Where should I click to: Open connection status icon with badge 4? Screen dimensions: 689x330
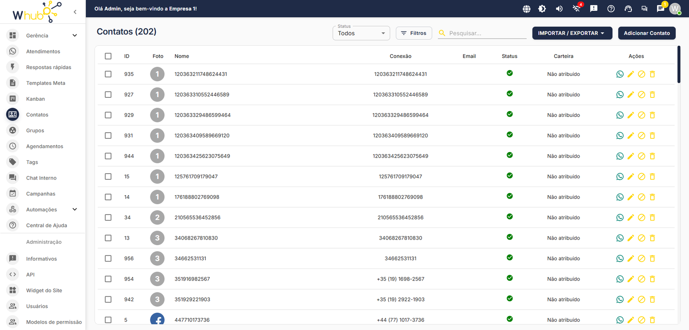[576, 9]
